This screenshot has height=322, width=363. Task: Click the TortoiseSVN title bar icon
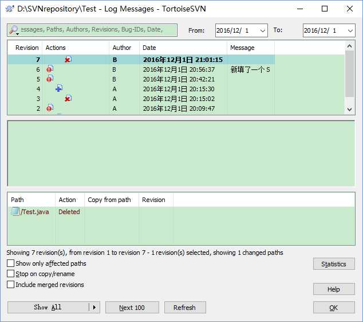coord(10,9)
